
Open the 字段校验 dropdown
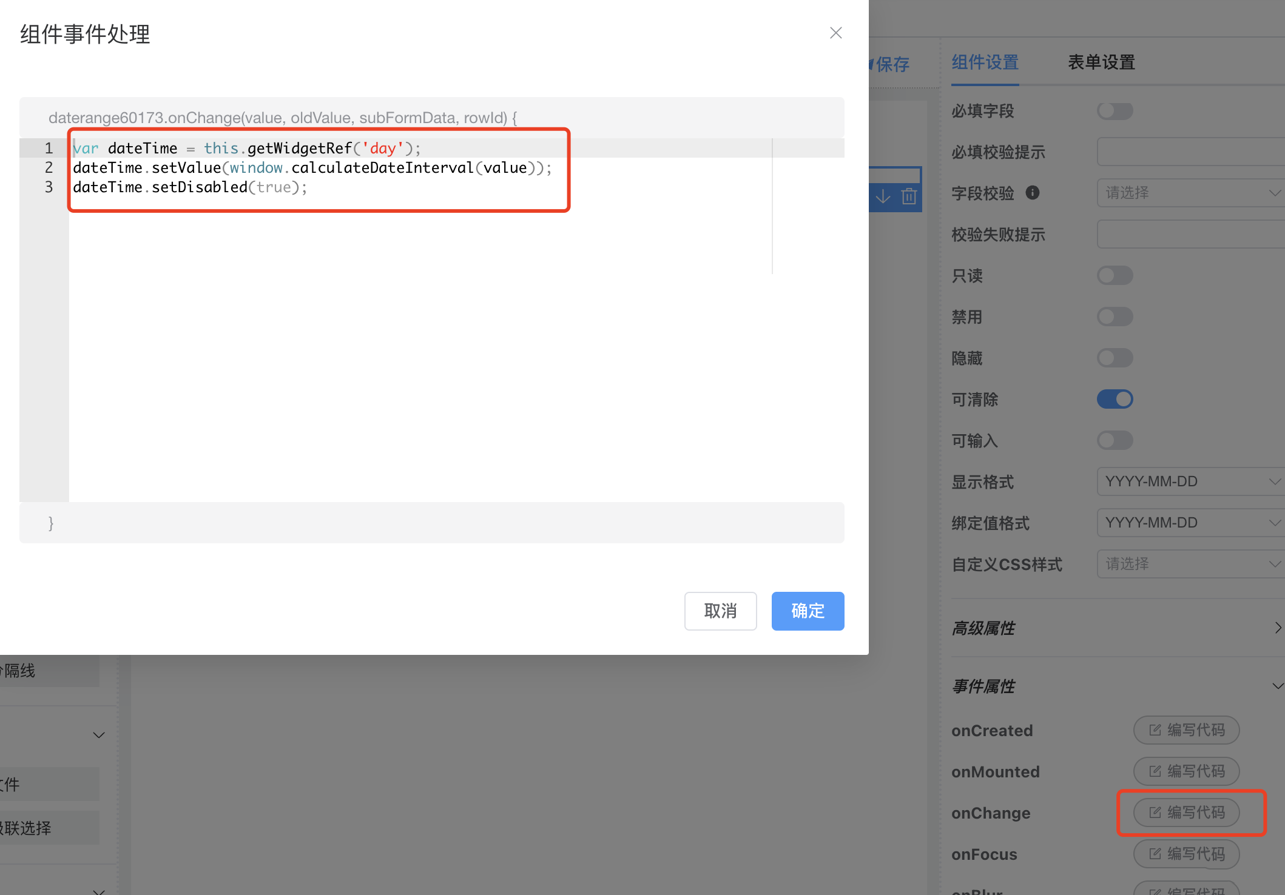point(1190,193)
